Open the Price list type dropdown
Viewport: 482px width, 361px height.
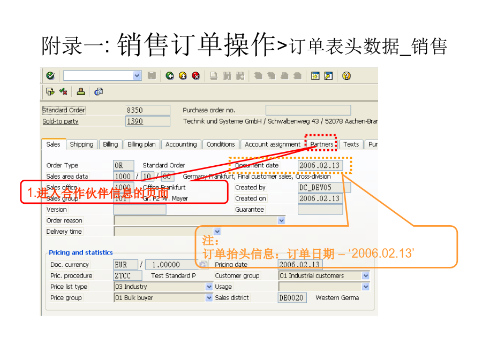coord(209,287)
